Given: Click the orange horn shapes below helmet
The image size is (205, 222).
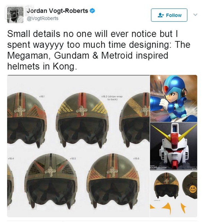Looking at the screenshot, I should pos(168,208).
